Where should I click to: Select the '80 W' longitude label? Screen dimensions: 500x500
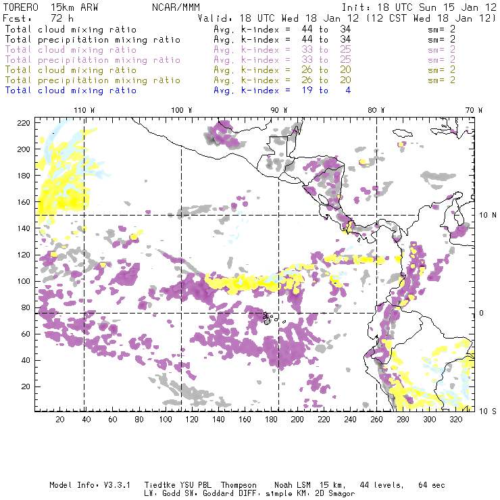(x=376, y=110)
